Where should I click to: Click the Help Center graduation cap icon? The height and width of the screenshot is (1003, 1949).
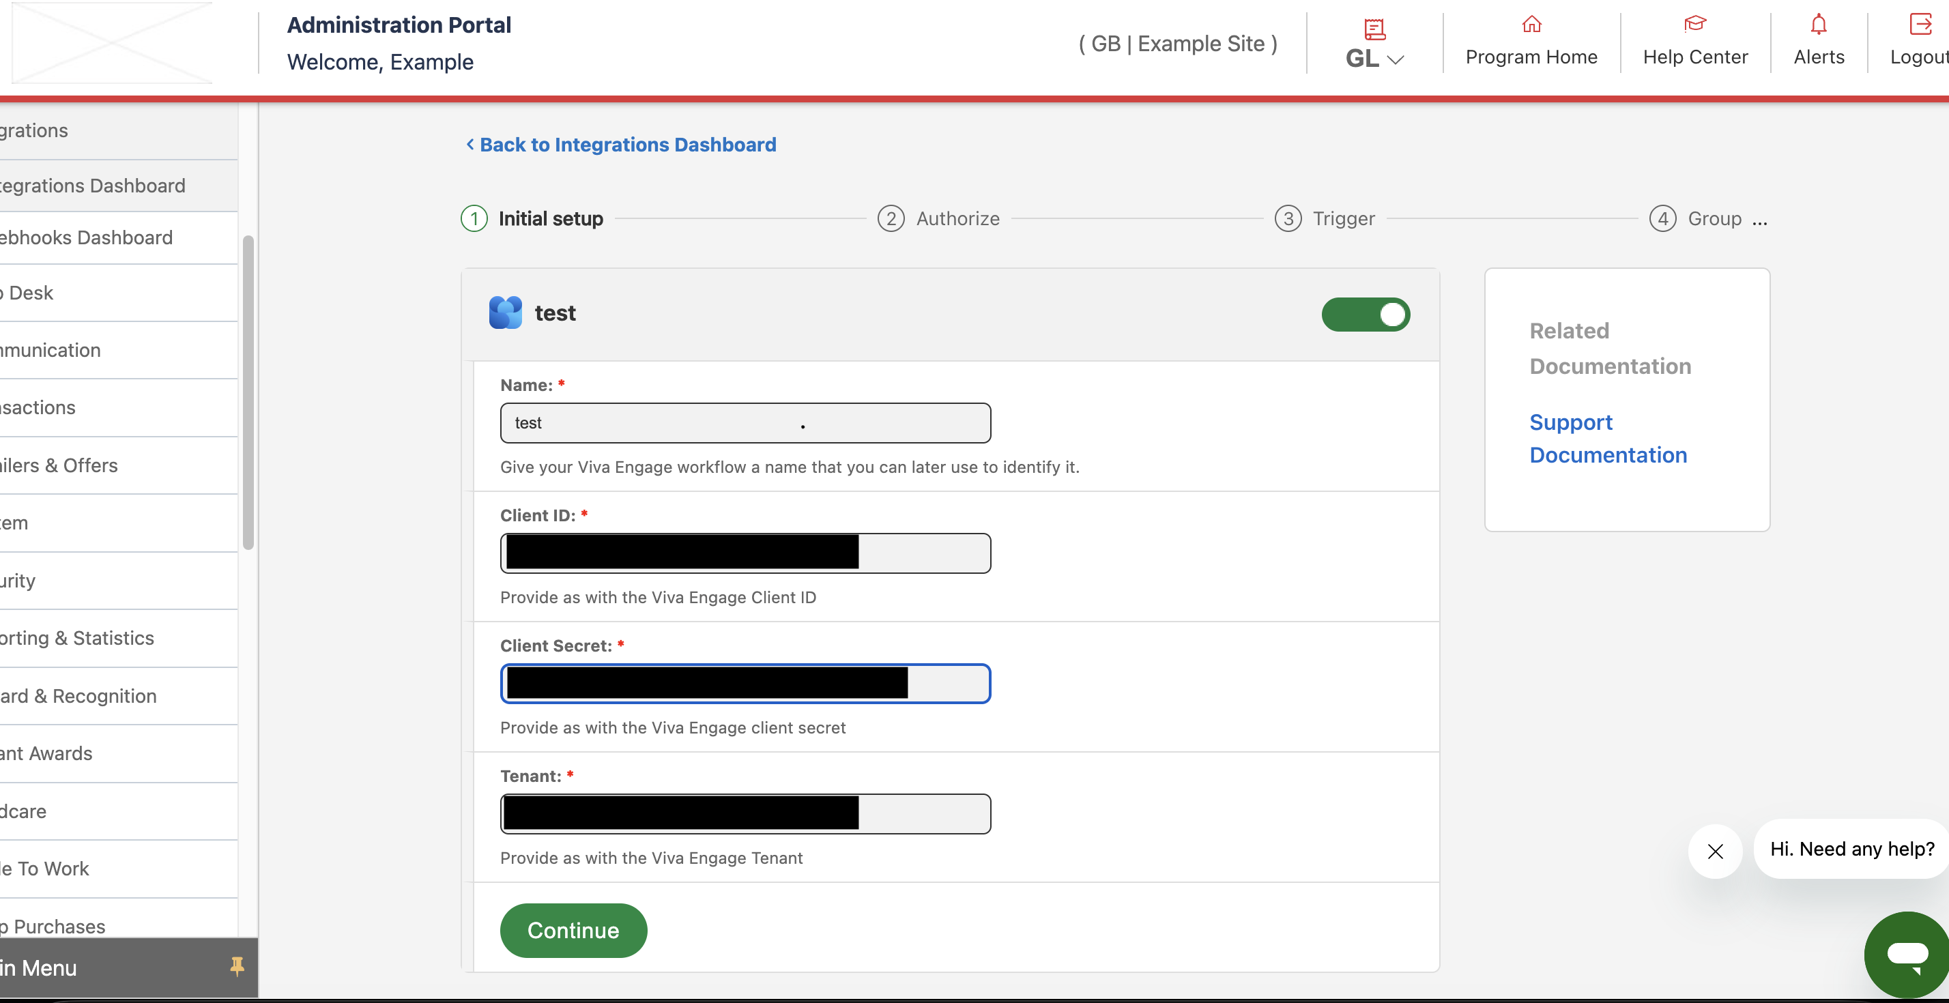click(1694, 24)
